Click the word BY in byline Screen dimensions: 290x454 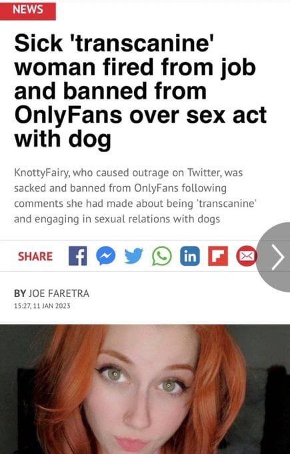20,293
